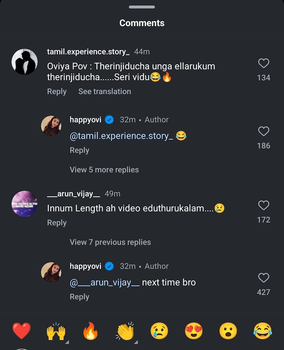This screenshot has height=350, width=284.
Task: Reply to tamil.experience.story_ comment
Action: pyautogui.click(x=57, y=91)
